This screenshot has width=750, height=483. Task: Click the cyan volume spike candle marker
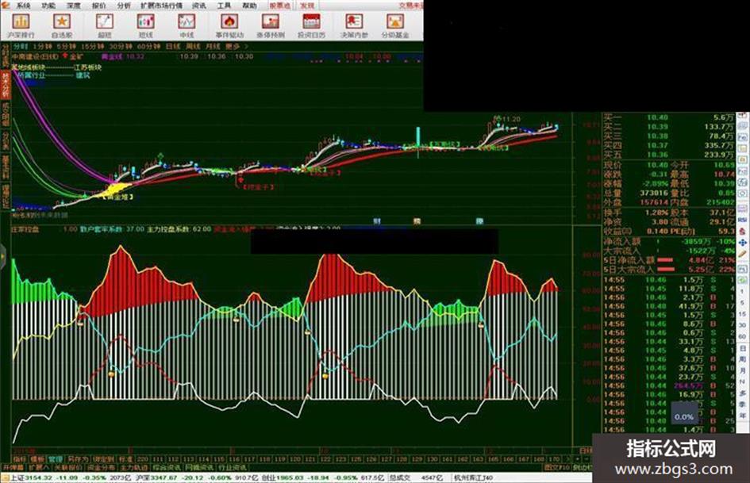tap(418, 136)
